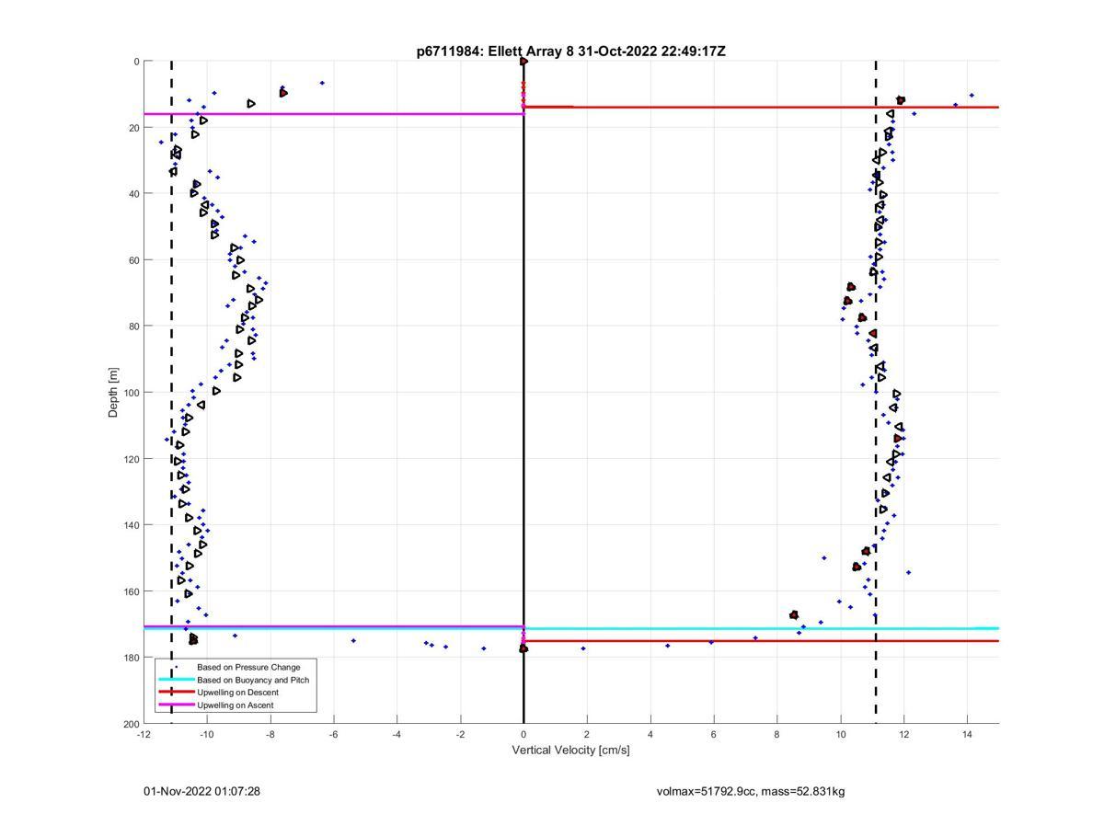Pick the cyan line sample in legend
The height and width of the screenshot is (814, 1104).
coord(176,680)
